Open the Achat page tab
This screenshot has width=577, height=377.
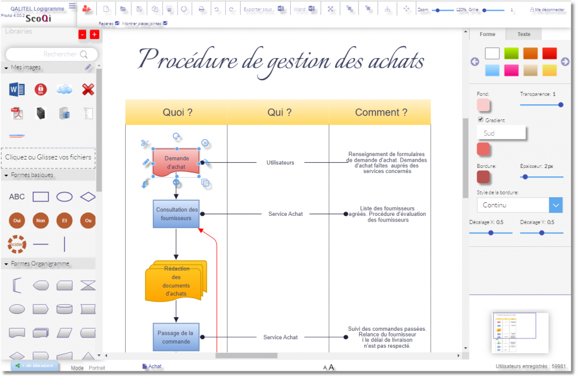152,366
